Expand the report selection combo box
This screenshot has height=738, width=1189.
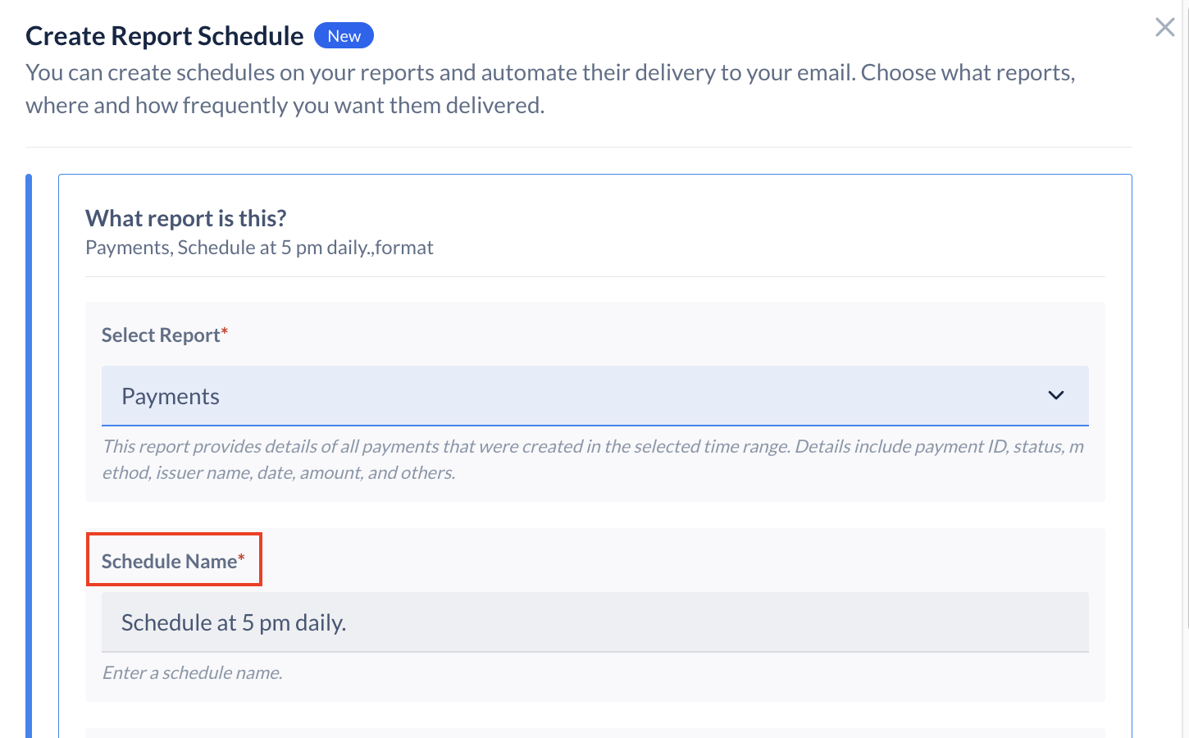tap(594, 396)
